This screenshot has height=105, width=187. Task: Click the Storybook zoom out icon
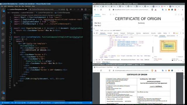[113, 14]
